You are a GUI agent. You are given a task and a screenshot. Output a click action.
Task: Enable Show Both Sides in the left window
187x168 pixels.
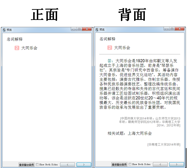(x=37, y=164)
